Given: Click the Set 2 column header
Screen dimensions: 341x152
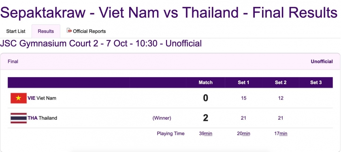Looking at the screenshot, I should [x=281, y=82].
